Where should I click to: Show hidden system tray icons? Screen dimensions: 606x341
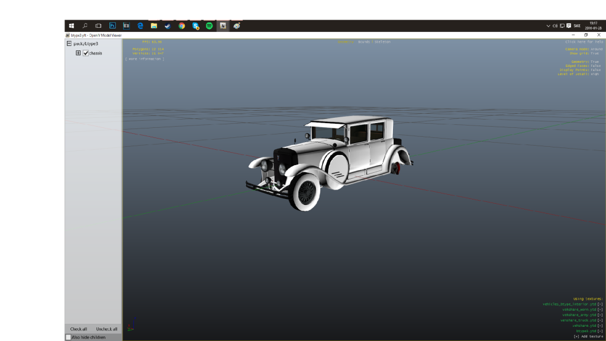pos(548,26)
